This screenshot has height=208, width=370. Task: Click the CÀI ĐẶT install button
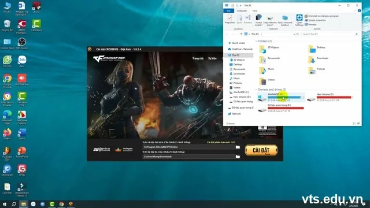click(x=261, y=150)
